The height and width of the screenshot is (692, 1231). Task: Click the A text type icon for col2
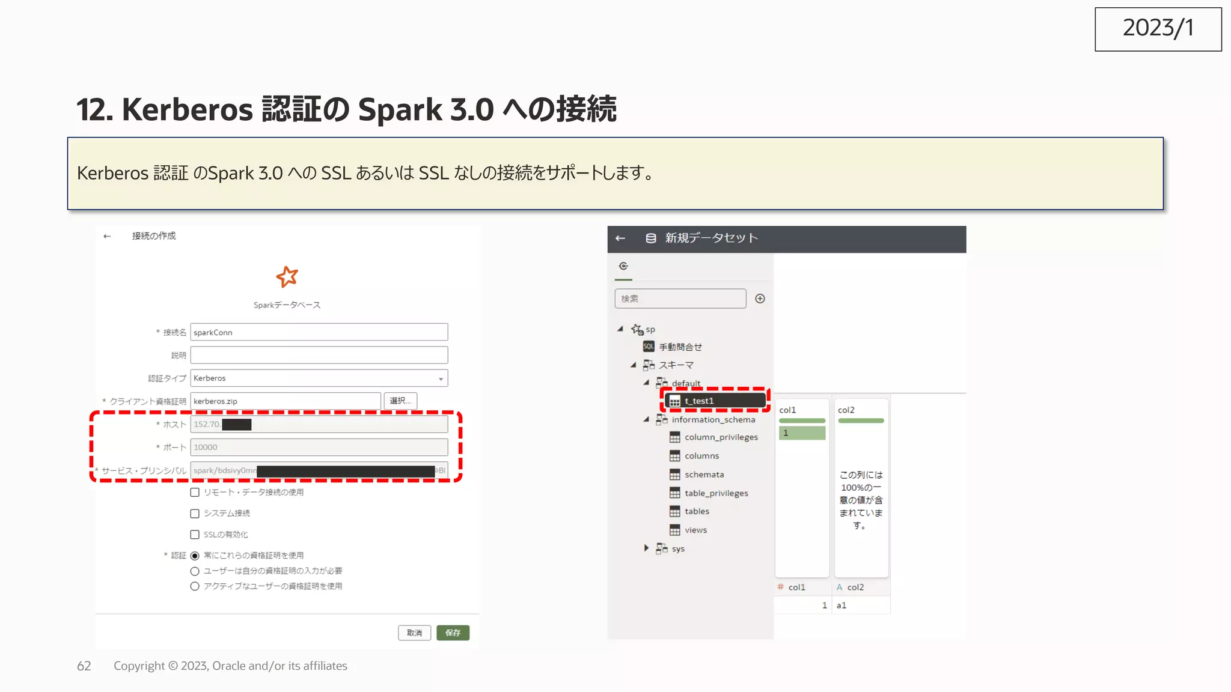(840, 587)
